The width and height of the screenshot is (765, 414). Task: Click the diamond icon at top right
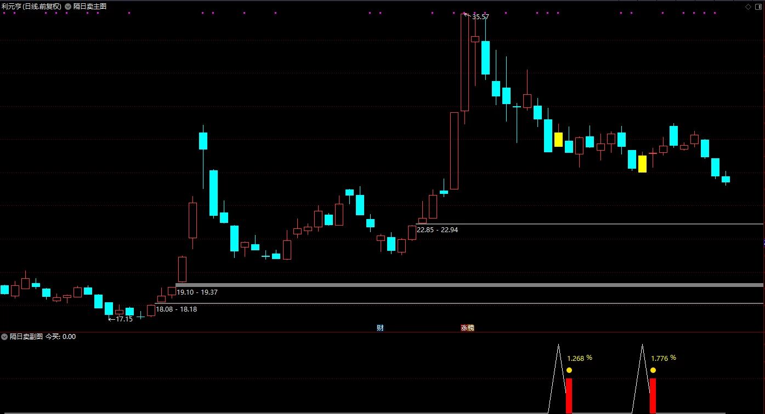pyautogui.click(x=748, y=7)
